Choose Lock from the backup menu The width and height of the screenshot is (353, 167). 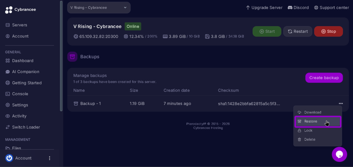click(x=317, y=131)
